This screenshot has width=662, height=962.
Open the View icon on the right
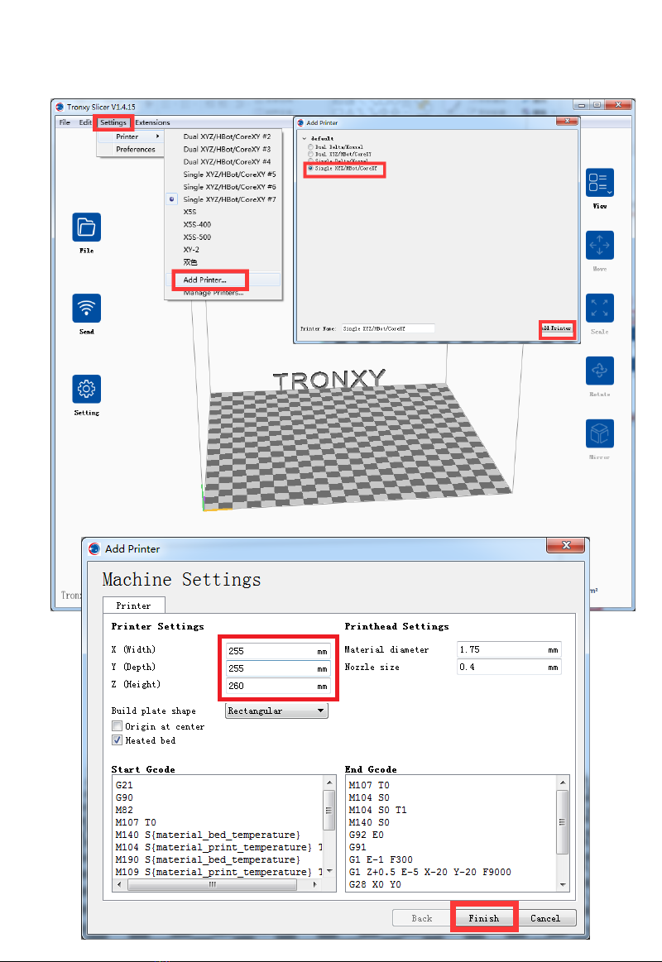click(599, 183)
